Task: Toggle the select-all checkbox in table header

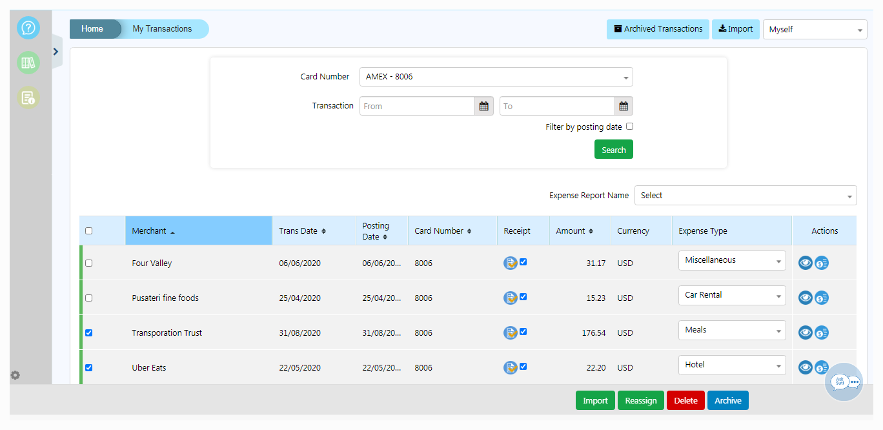Action: pos(89,230)
